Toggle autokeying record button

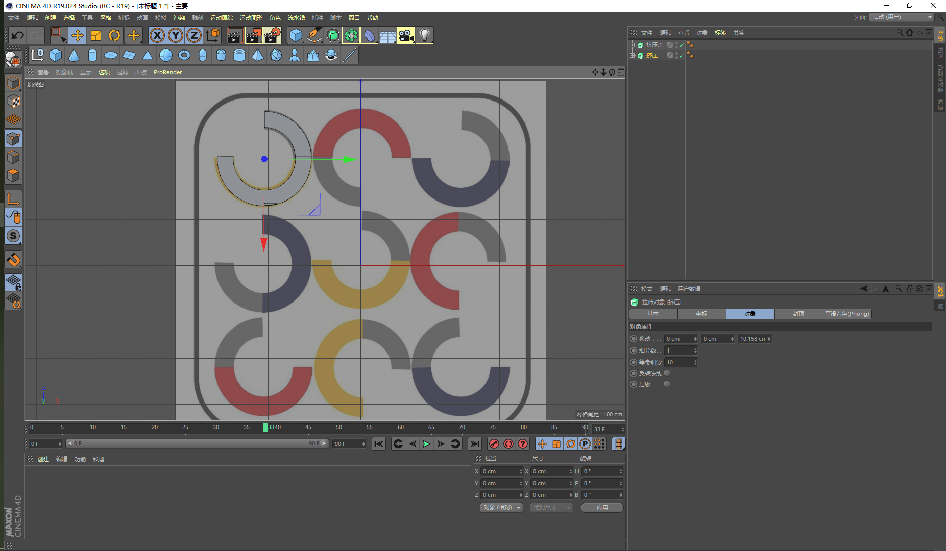[x=508, y=444]
